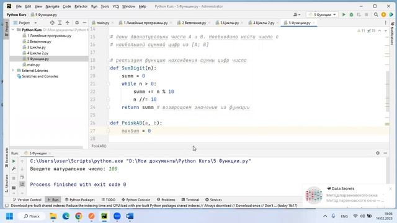Open Problems tool window
The width and height of the screenshot is (397, 223).
(166, 199)
